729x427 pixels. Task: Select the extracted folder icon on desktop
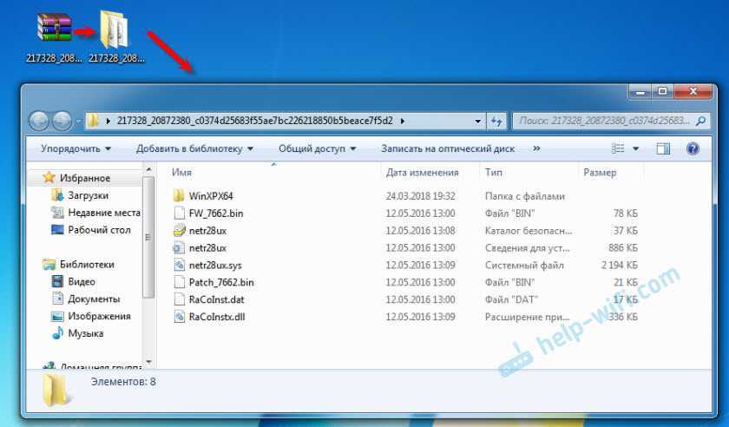pos(114,29)
